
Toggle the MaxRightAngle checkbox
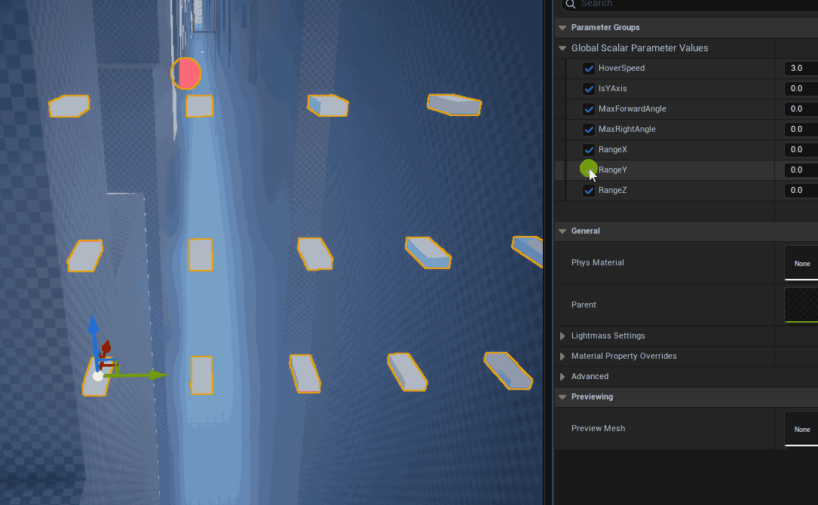pyautogui.click(x=589, y=130)
